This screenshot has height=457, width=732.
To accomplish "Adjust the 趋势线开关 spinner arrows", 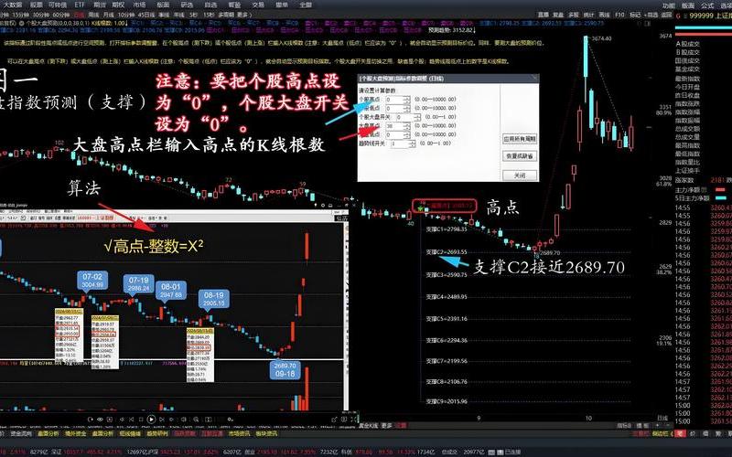I will (413, 143).
